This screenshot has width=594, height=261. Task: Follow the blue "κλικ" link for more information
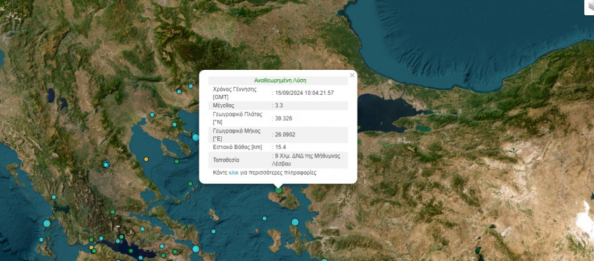coord(234,173)
